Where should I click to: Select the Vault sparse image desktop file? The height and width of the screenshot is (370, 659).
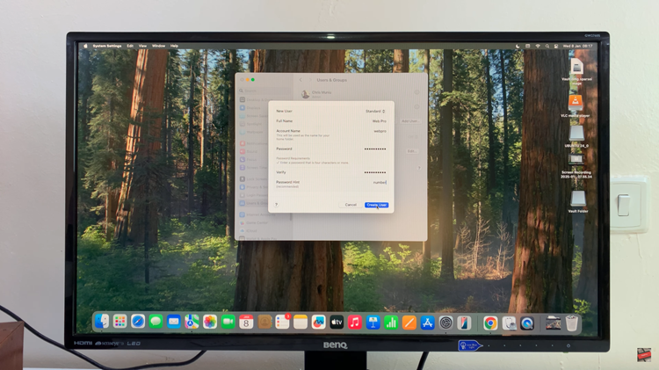click(576, 71)
